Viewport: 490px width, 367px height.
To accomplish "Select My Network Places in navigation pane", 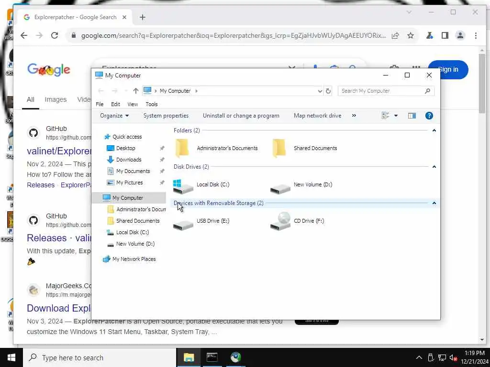I will pyautogui.click(x=134, y=259).
